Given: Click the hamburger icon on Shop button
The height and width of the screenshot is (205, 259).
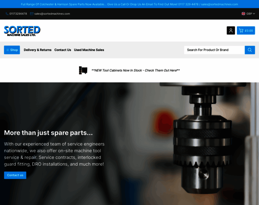Looking at the screenshot, I should click(7, 50).
